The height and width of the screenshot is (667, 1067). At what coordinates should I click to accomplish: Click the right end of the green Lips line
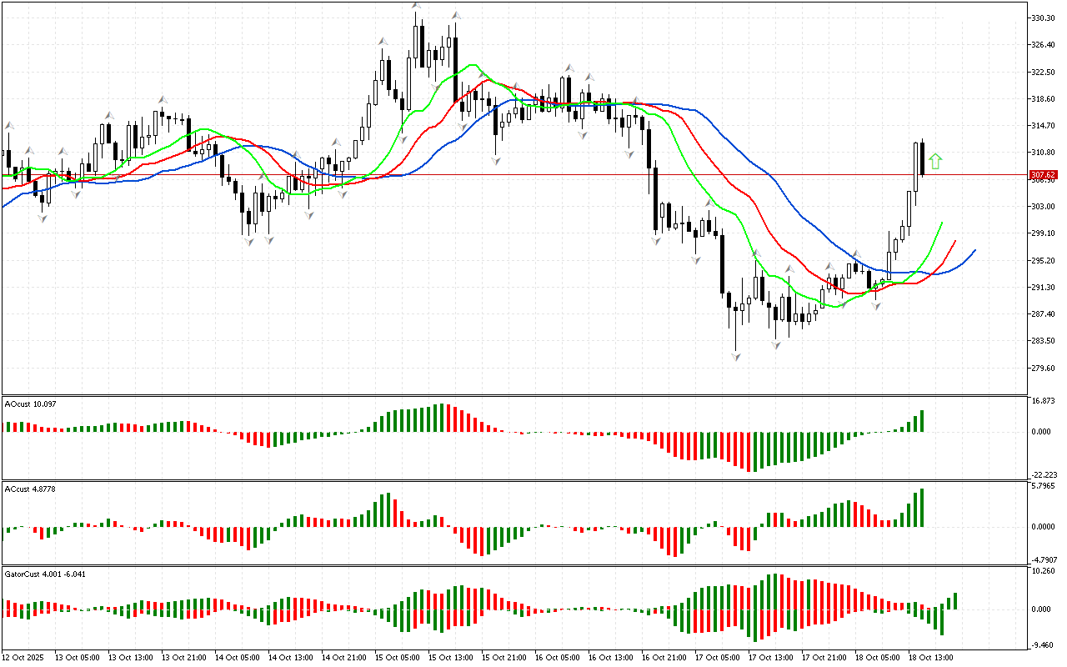[942, 223]
